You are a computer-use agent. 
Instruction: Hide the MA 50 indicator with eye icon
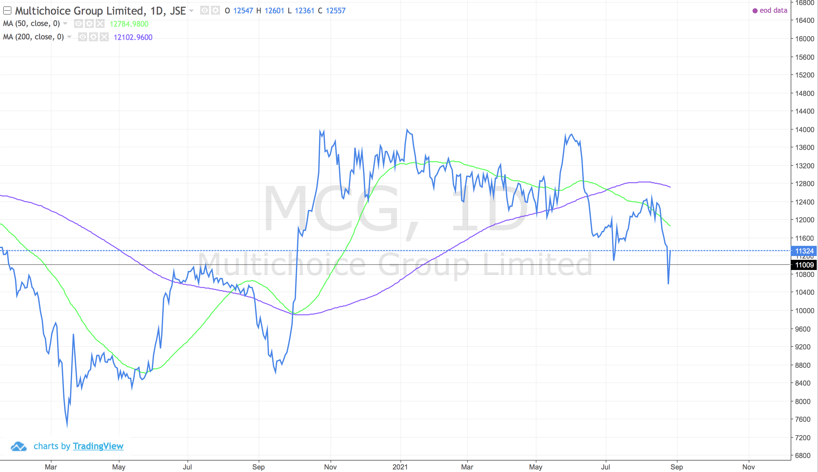point(78,24)
